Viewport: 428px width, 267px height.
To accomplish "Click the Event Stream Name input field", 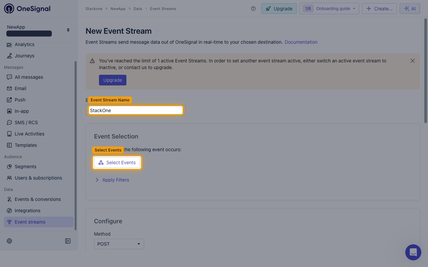I will coord(136,110).
